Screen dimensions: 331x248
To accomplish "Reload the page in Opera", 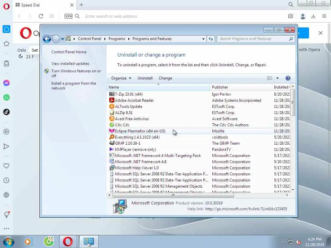I will [x=41, y=16].
